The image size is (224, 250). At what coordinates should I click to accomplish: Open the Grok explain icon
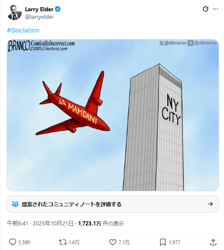[205, 9]
